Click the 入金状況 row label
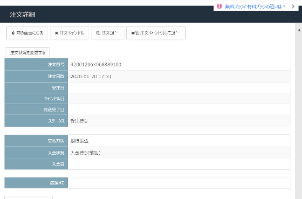302x199 pixels. [x=56, y=153]
